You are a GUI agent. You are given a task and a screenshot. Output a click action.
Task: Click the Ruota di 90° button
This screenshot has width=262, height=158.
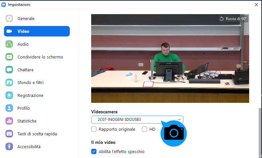click(x=233, y=19)
